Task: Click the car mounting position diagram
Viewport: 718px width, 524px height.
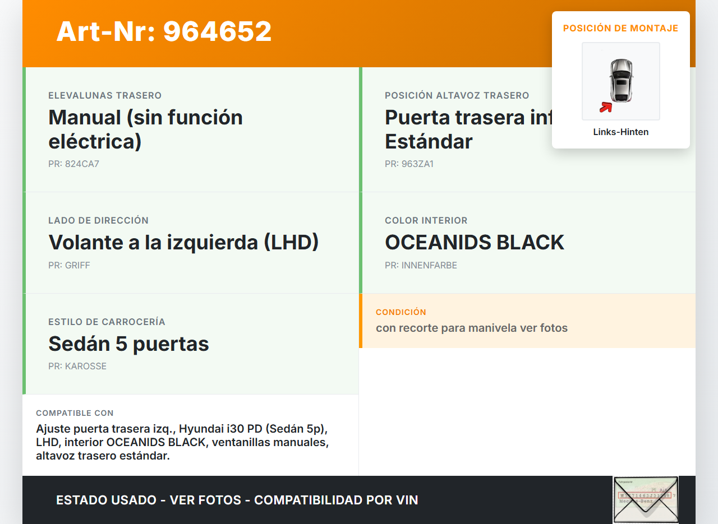Action: pyautogui.click(x=621, y=81)
